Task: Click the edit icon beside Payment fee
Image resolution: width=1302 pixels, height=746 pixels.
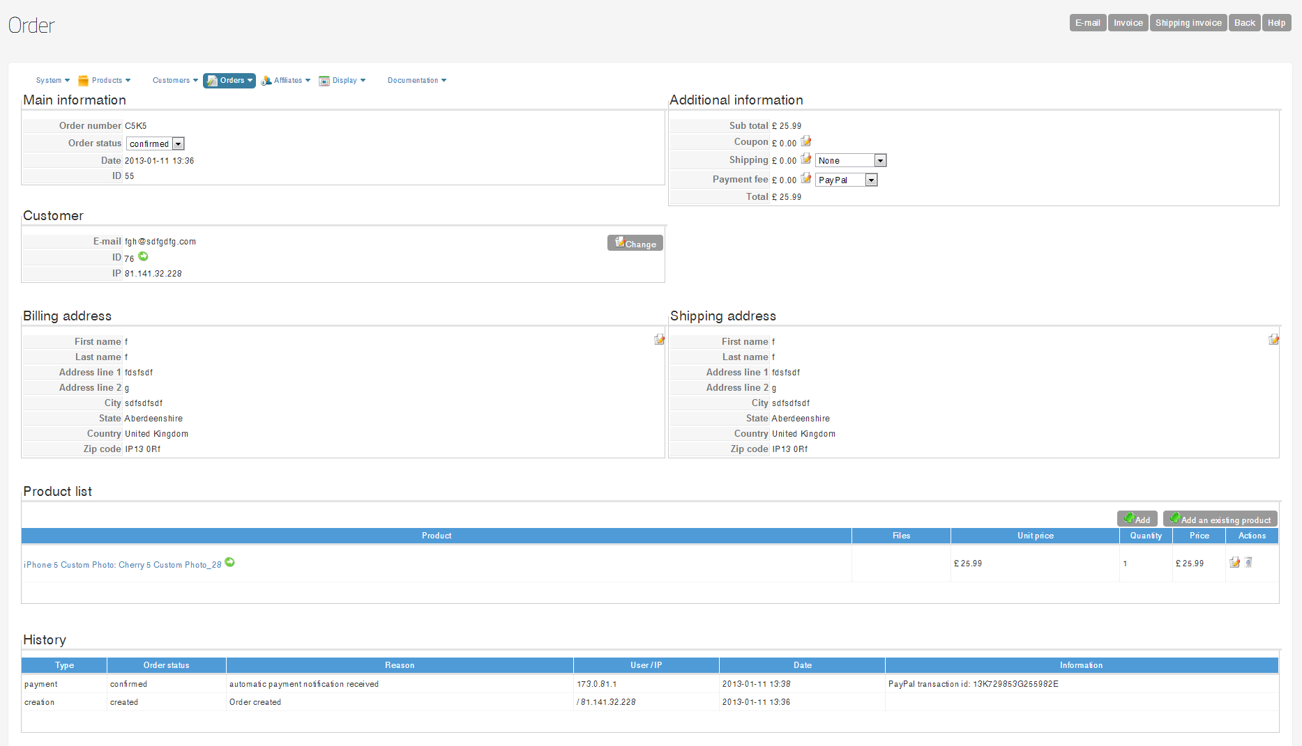Action: (x=806, y=178)
